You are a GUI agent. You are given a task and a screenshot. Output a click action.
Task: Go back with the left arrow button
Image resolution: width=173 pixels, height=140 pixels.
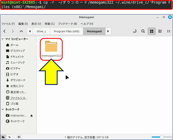click(4, 31)
